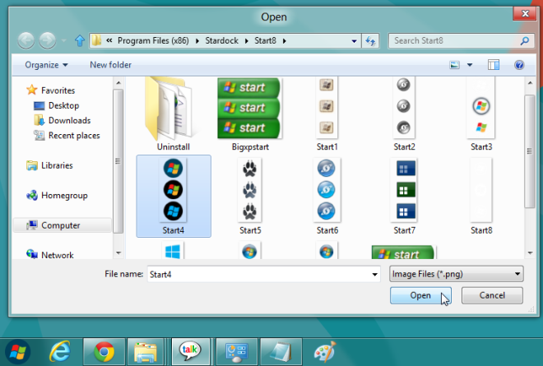The height and width of the screenshot is (366, 543).
Task: Select the Start4 image file thumbnail
Action: coord(174,196)
